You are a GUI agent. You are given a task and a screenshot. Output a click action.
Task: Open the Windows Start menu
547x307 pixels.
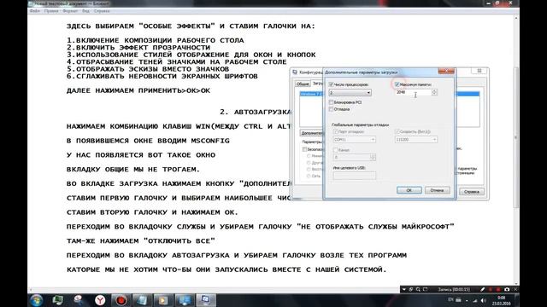click(36, 300)
